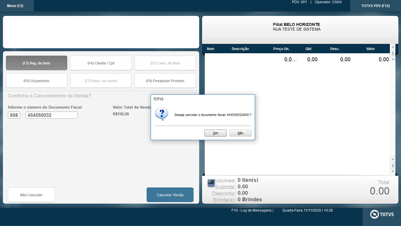Click the document number field 454550032

point(52,115)
